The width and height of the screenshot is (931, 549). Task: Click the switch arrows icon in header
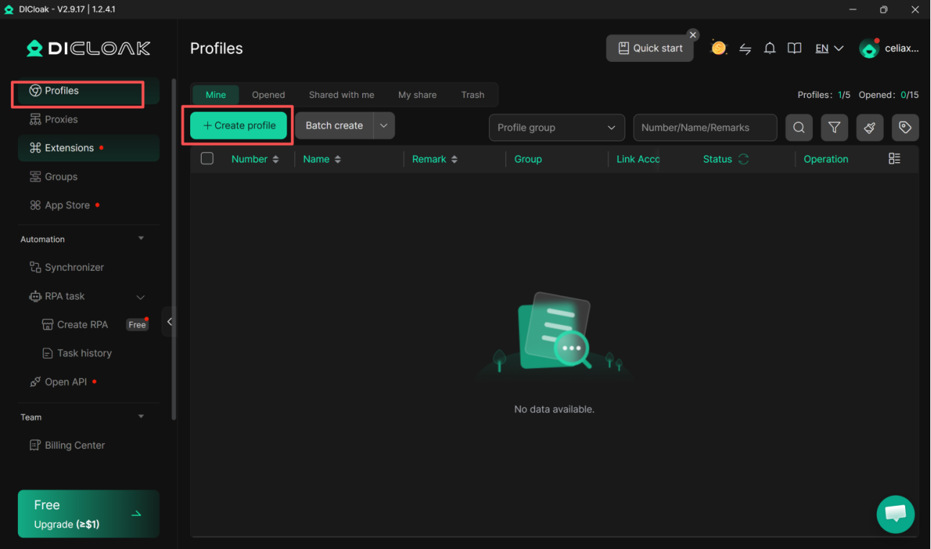[745, 49]
